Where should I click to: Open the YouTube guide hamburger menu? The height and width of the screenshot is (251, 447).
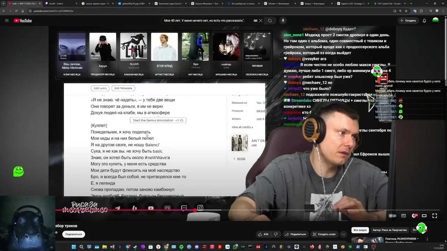click(x=7, y=21)
